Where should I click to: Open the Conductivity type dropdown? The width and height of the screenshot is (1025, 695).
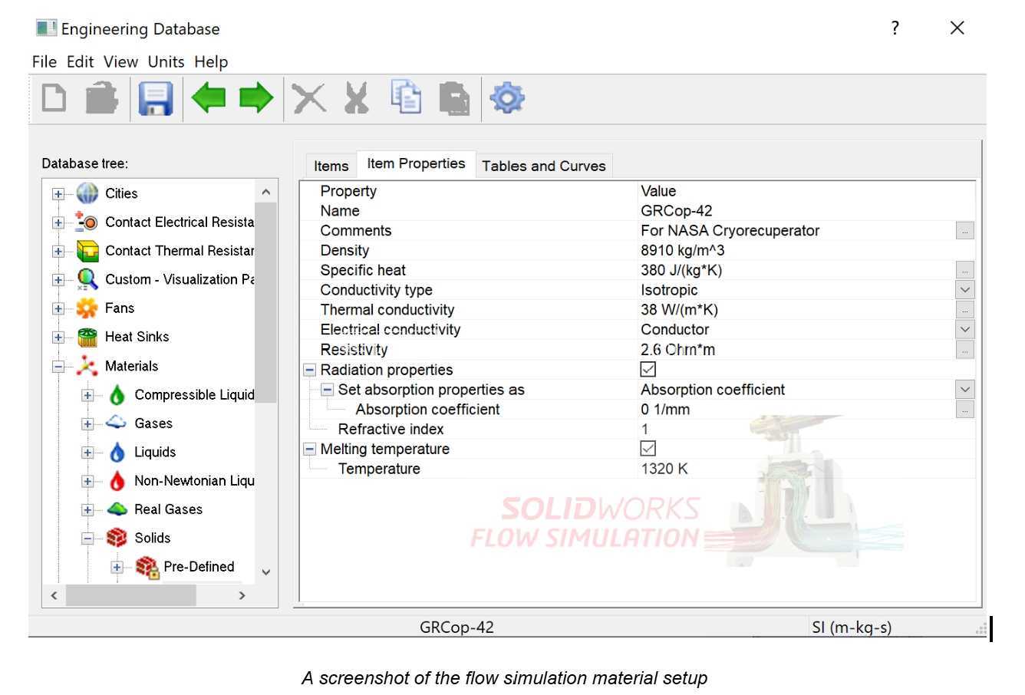(965, 290)
